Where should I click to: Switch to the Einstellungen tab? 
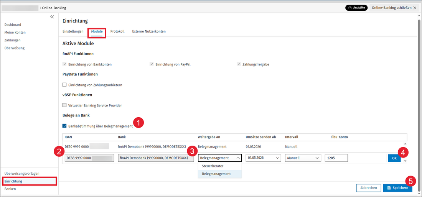point(73,31)
